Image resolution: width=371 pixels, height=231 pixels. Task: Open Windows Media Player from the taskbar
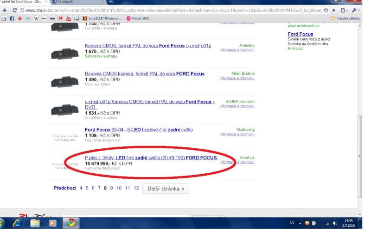52,223
